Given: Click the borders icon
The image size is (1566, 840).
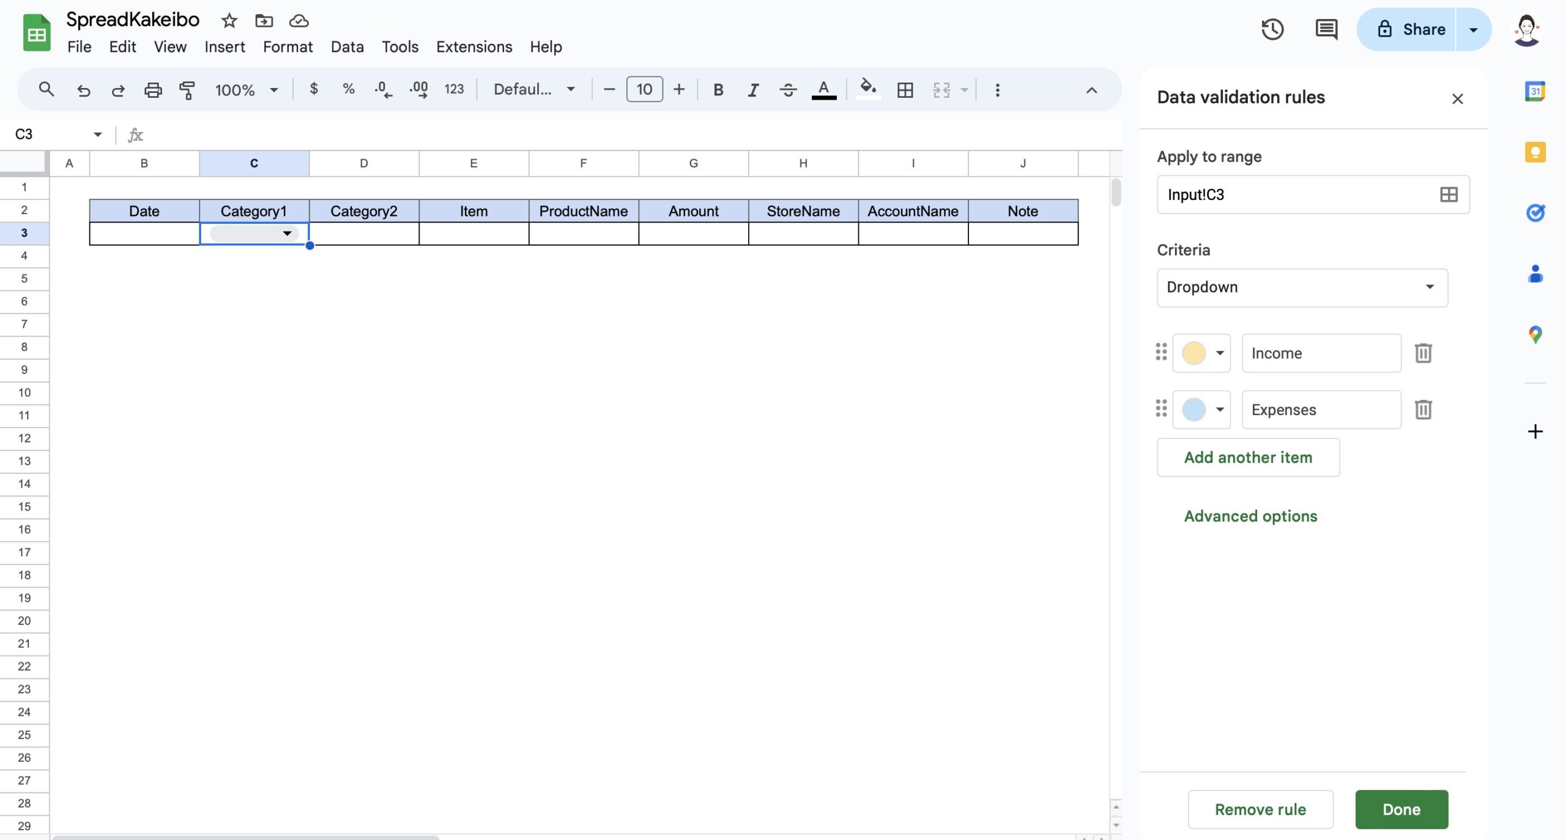Looking at the screenshot, I should [904, 89].
